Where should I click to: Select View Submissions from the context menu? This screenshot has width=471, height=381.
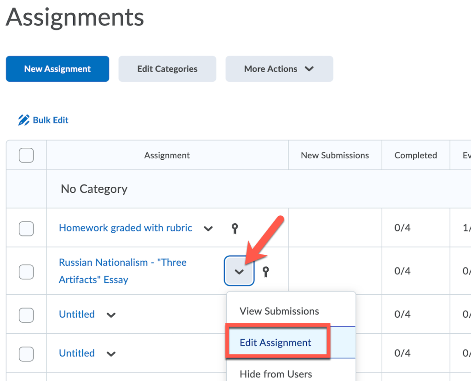click(x=279, y=311)
